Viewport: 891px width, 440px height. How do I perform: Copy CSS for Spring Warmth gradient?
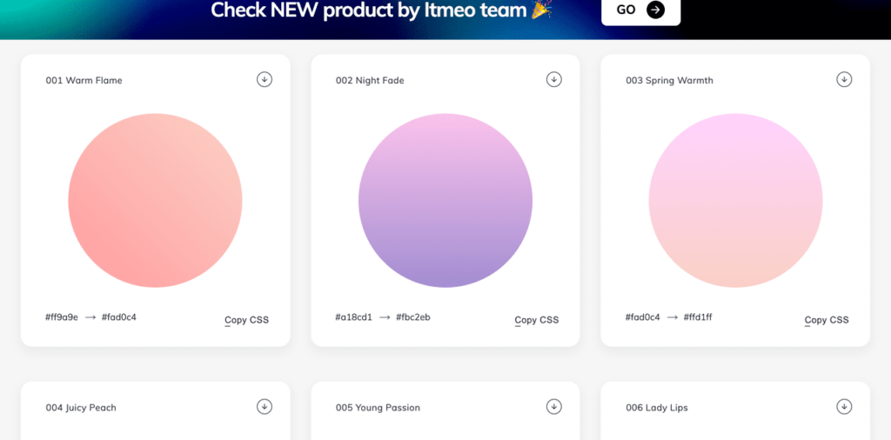[827, 320]
